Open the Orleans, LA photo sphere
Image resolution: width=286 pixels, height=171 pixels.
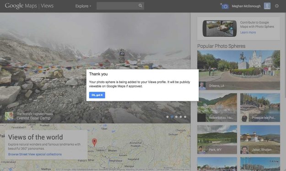click(x=238, y=70)
